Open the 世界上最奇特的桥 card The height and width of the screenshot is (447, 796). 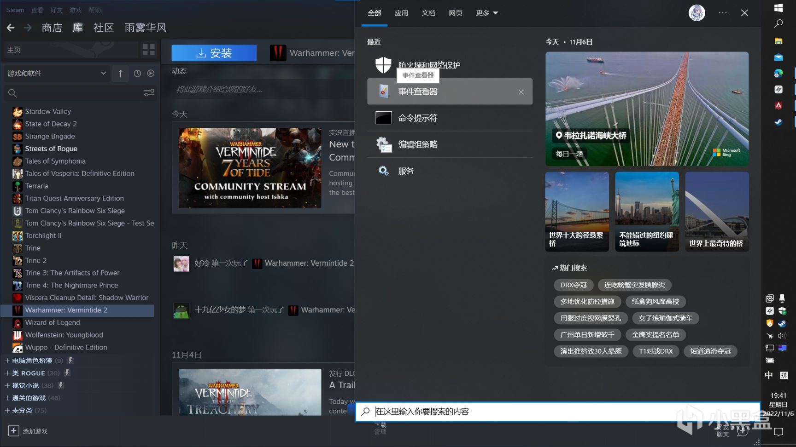[717, 212]
